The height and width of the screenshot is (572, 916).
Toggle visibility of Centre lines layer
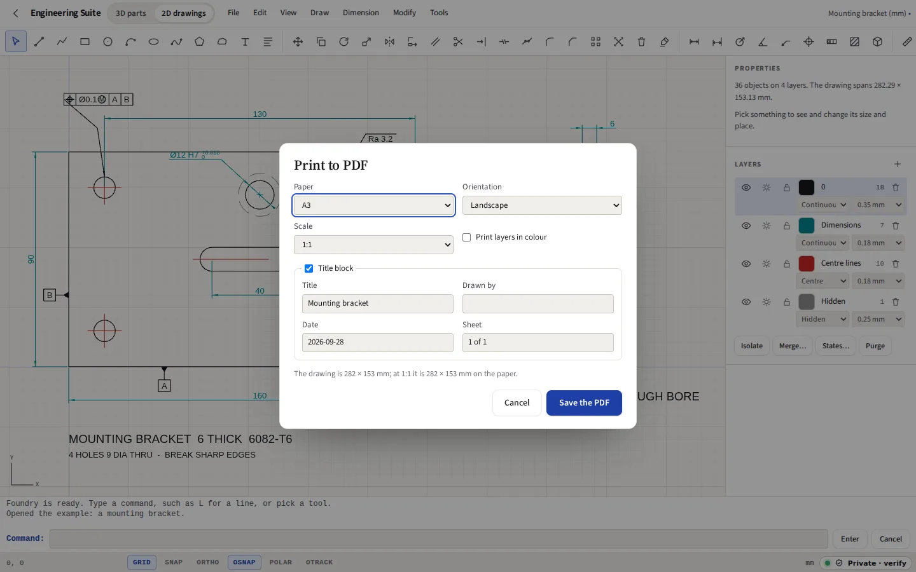click(x=746, y=264)
